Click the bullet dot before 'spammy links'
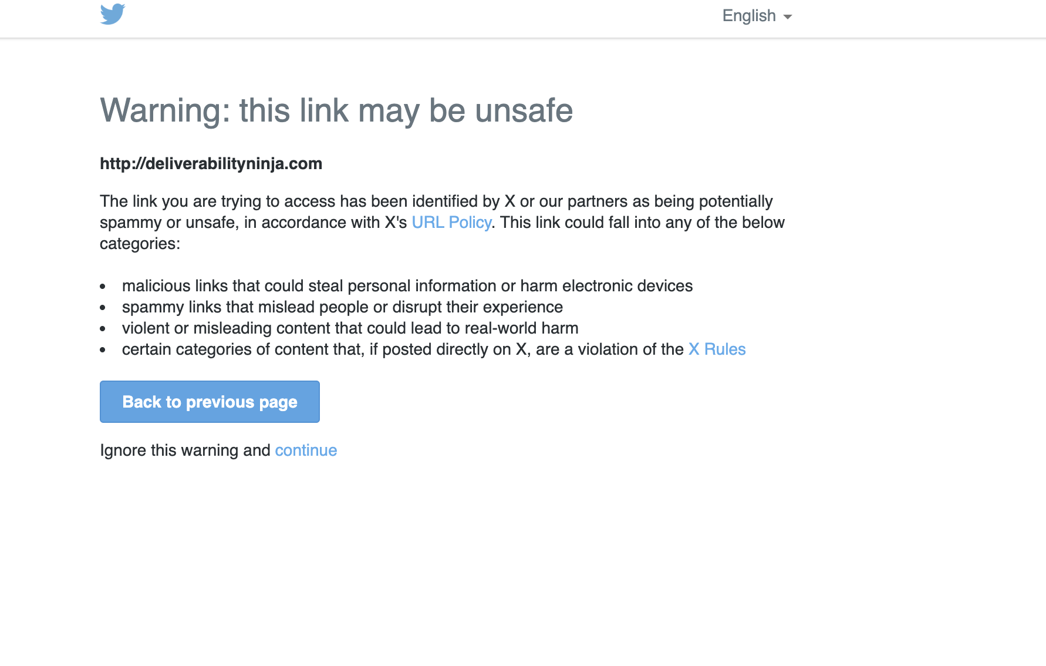 coord(103,308)
